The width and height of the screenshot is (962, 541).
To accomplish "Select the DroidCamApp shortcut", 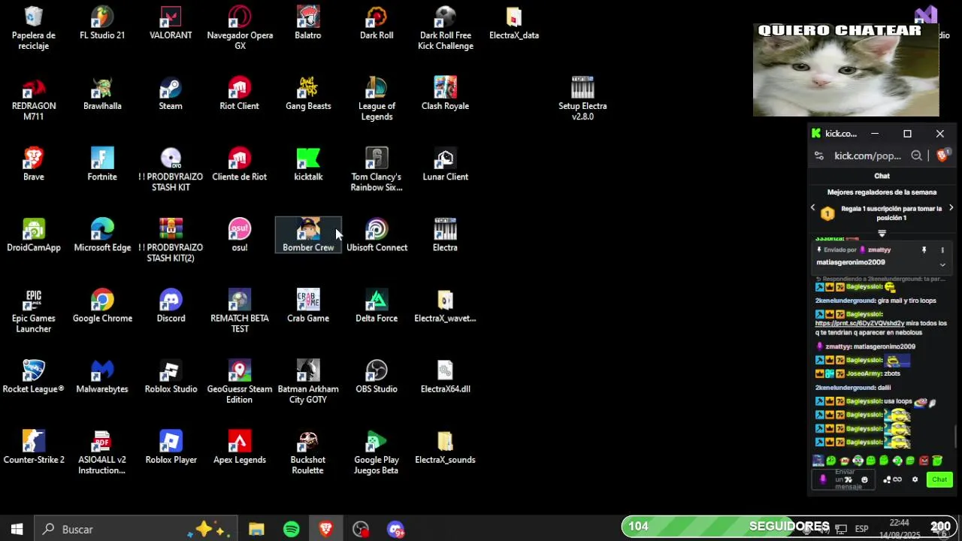I will [x=34, y=235].
